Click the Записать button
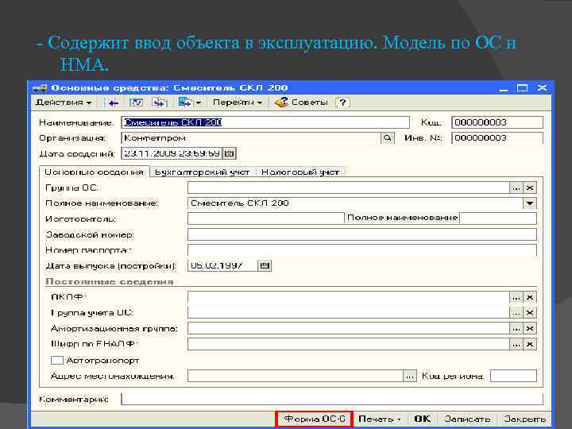The image size is (572, 429). (467, 419)
